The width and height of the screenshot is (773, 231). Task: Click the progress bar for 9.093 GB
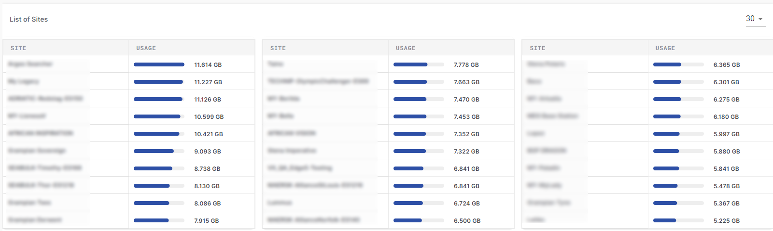(x=159, y=151)
